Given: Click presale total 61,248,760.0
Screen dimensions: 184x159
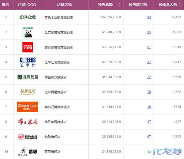Looking at the screenshot, I should (111, 32).
